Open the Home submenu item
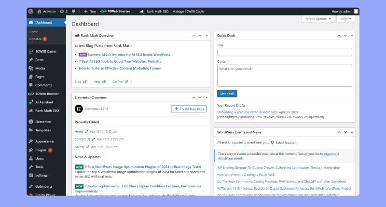 tap(34, 32)
